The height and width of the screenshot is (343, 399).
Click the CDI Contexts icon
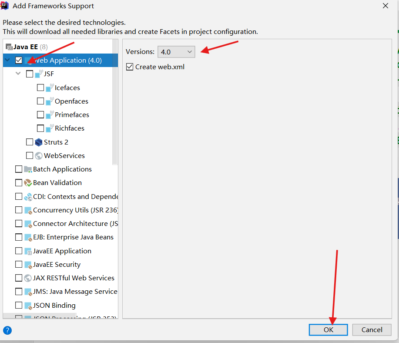(x=28, y=197)
